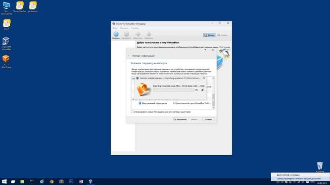The height and width of the screenshot is (185, 330).
Task: Open the Машина menu in VirtualBox Manager
Action: (x=124, y=28)
